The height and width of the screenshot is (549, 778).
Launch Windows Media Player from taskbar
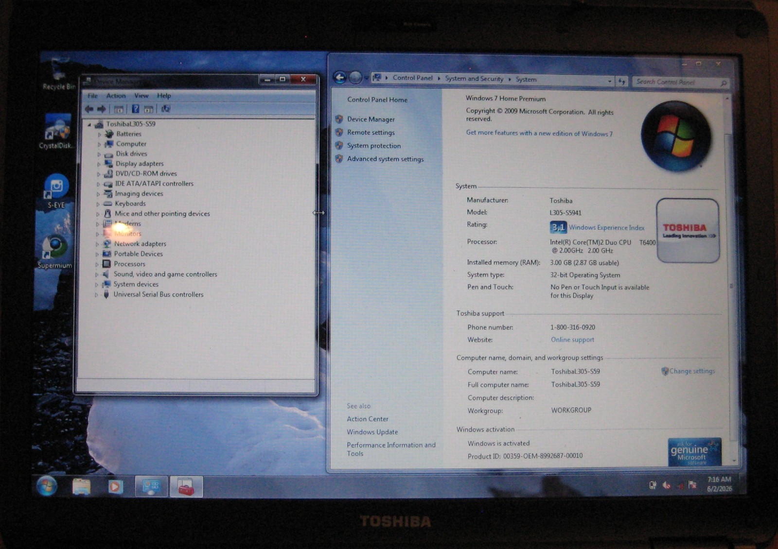tap(115, 486)
